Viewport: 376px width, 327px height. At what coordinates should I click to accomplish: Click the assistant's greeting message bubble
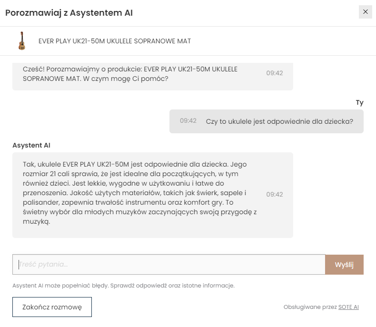(x=153, y=76)
